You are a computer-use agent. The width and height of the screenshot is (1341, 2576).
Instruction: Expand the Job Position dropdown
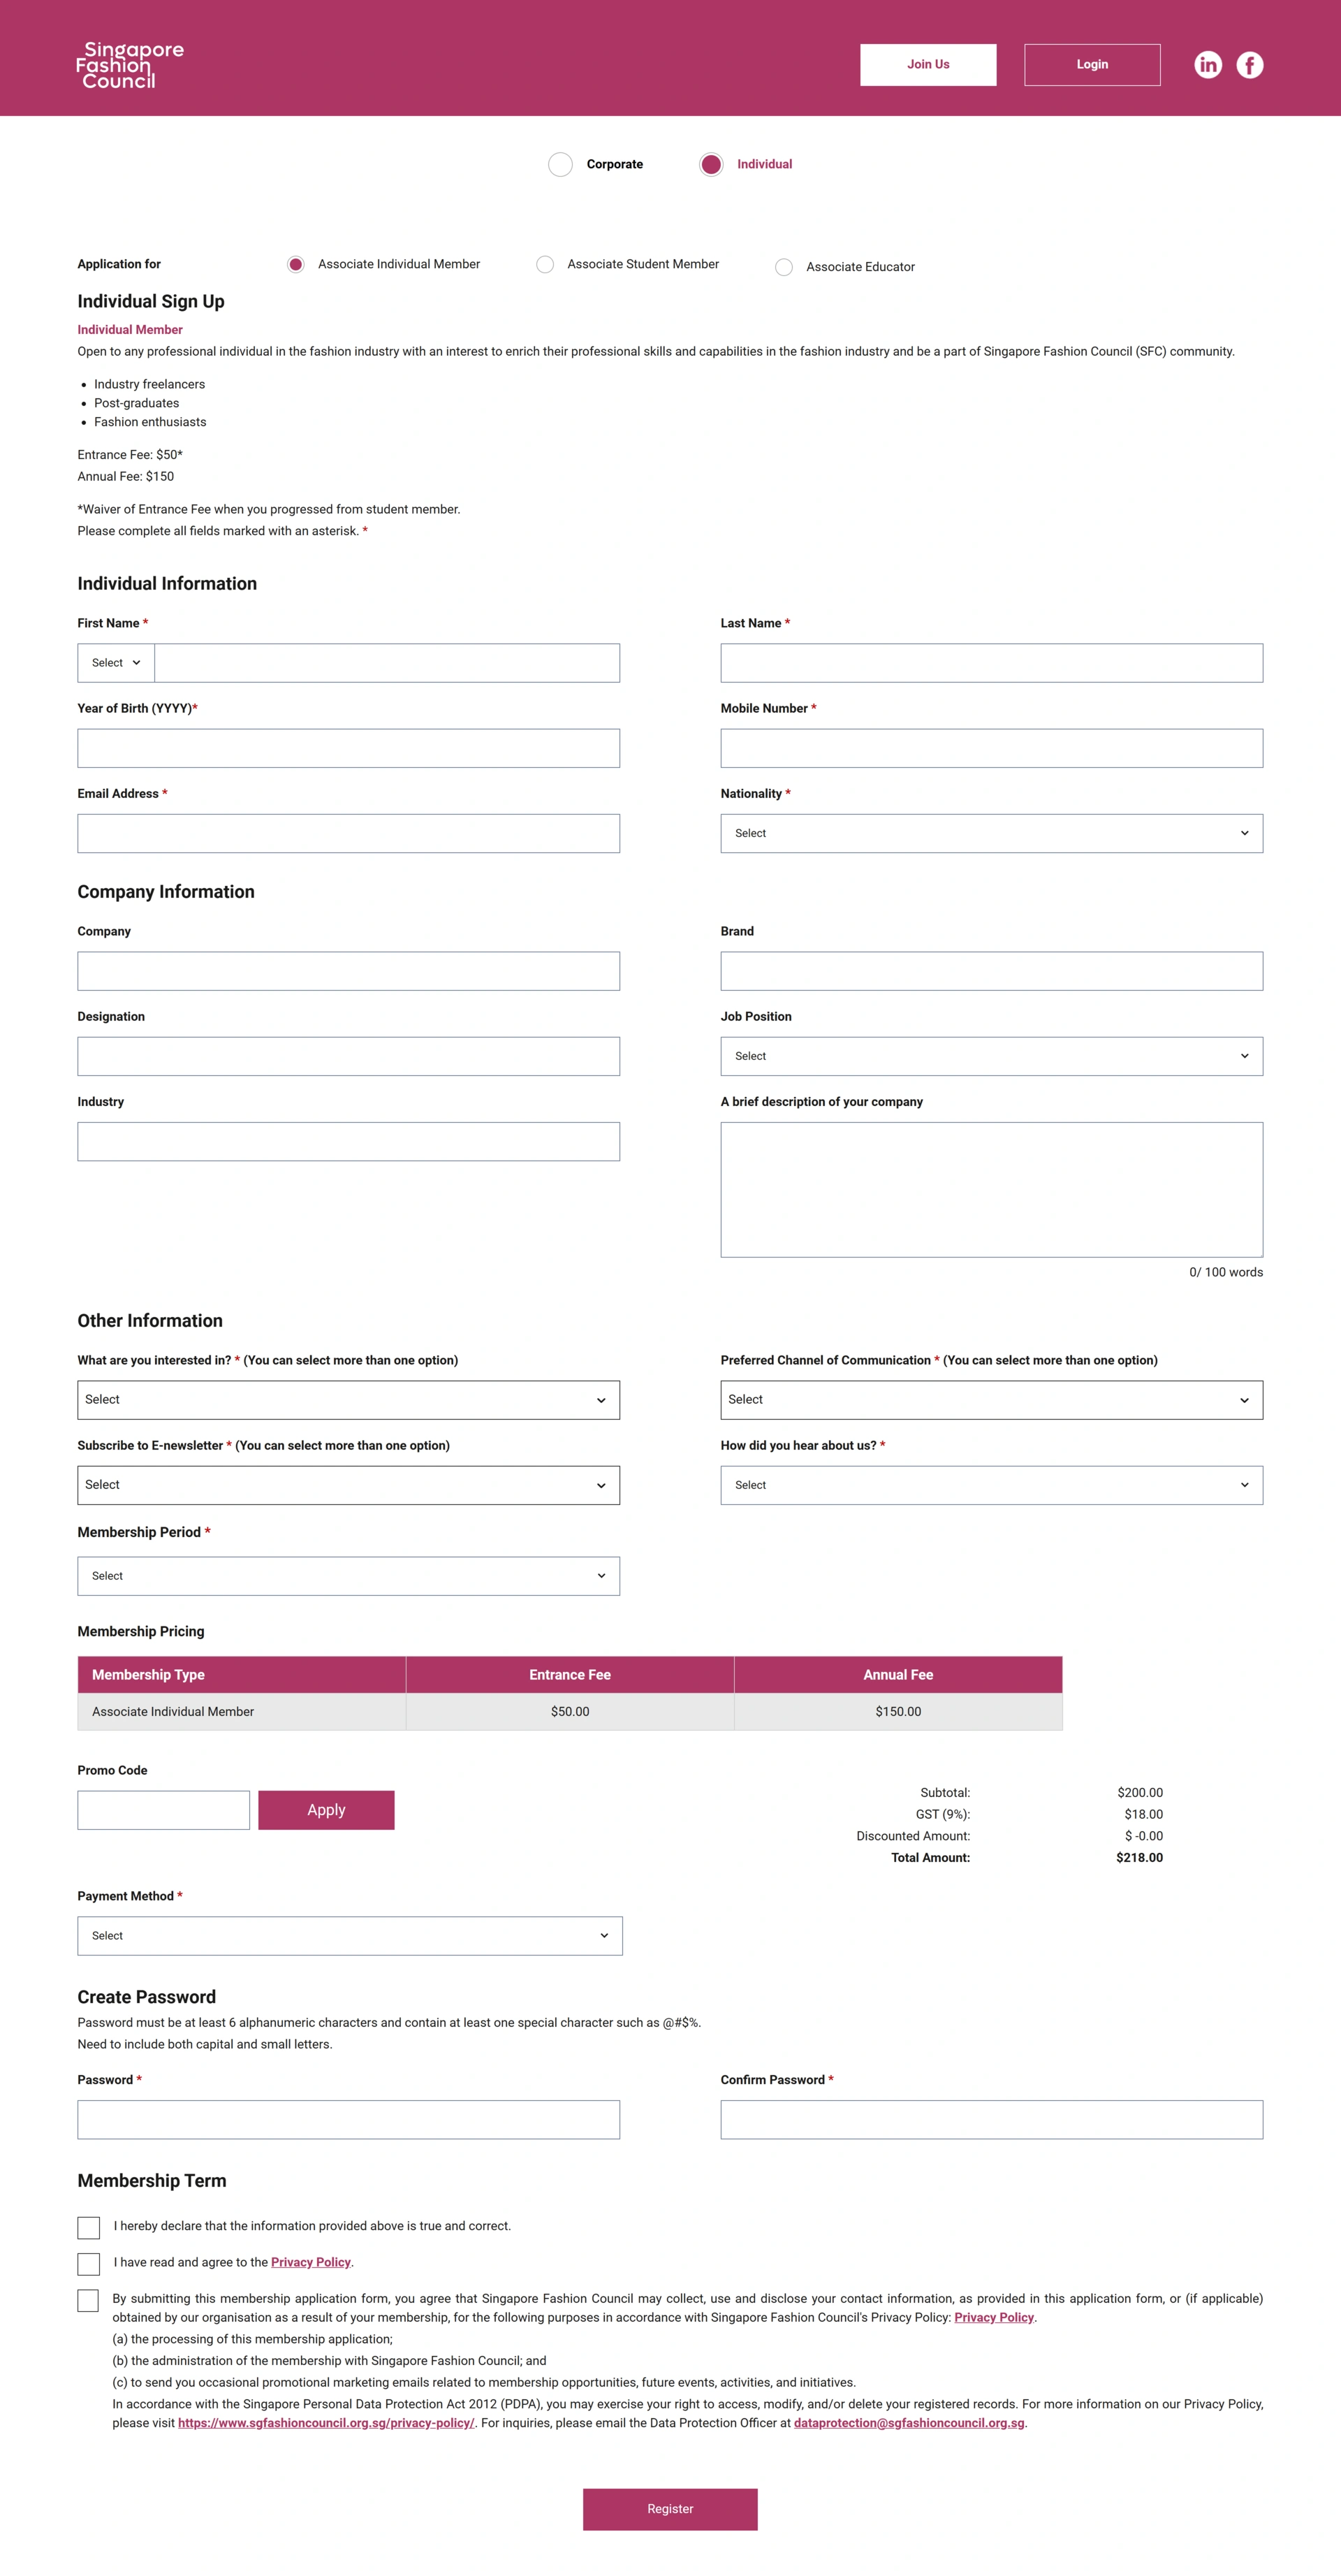tap(991, 1056)
